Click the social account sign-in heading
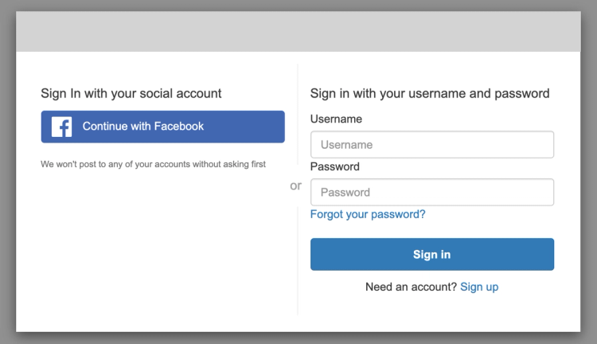 pyautogui.click(x=131, y=93)
